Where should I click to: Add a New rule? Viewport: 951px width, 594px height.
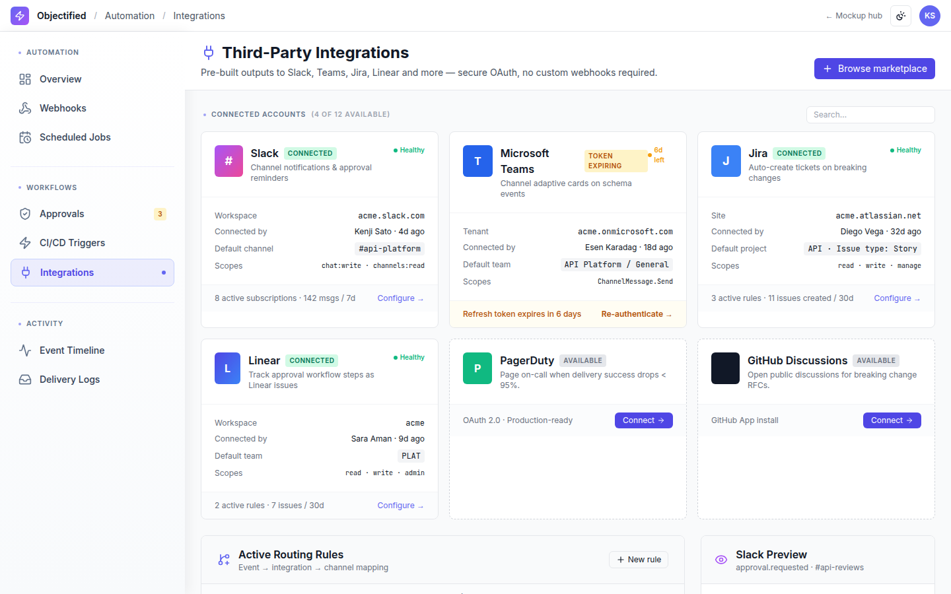[x=639, y=560]
